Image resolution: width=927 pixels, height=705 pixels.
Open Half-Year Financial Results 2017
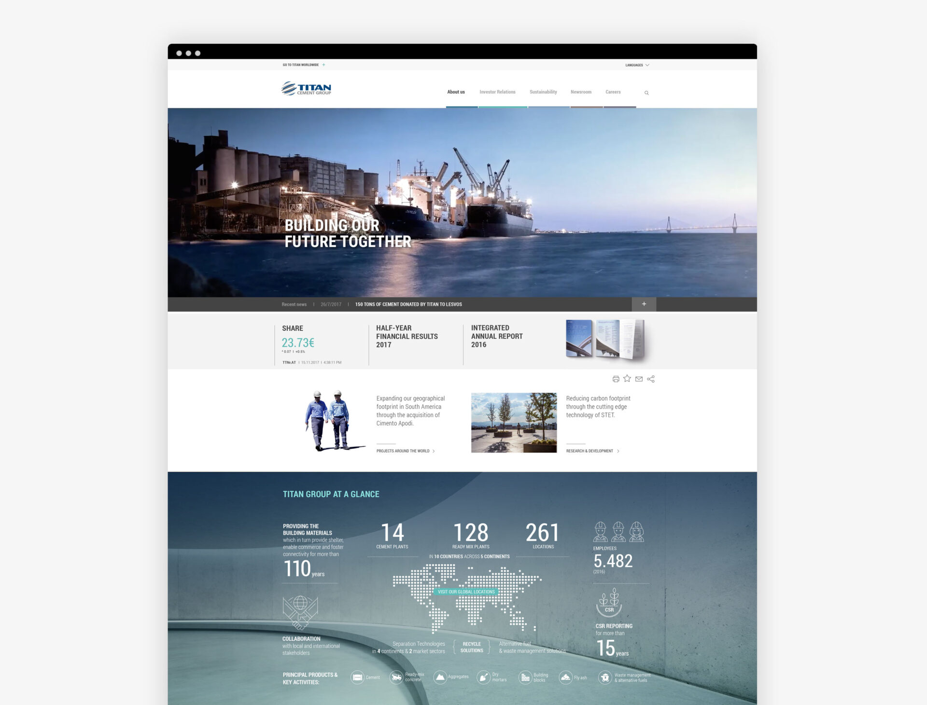(407, 336)
